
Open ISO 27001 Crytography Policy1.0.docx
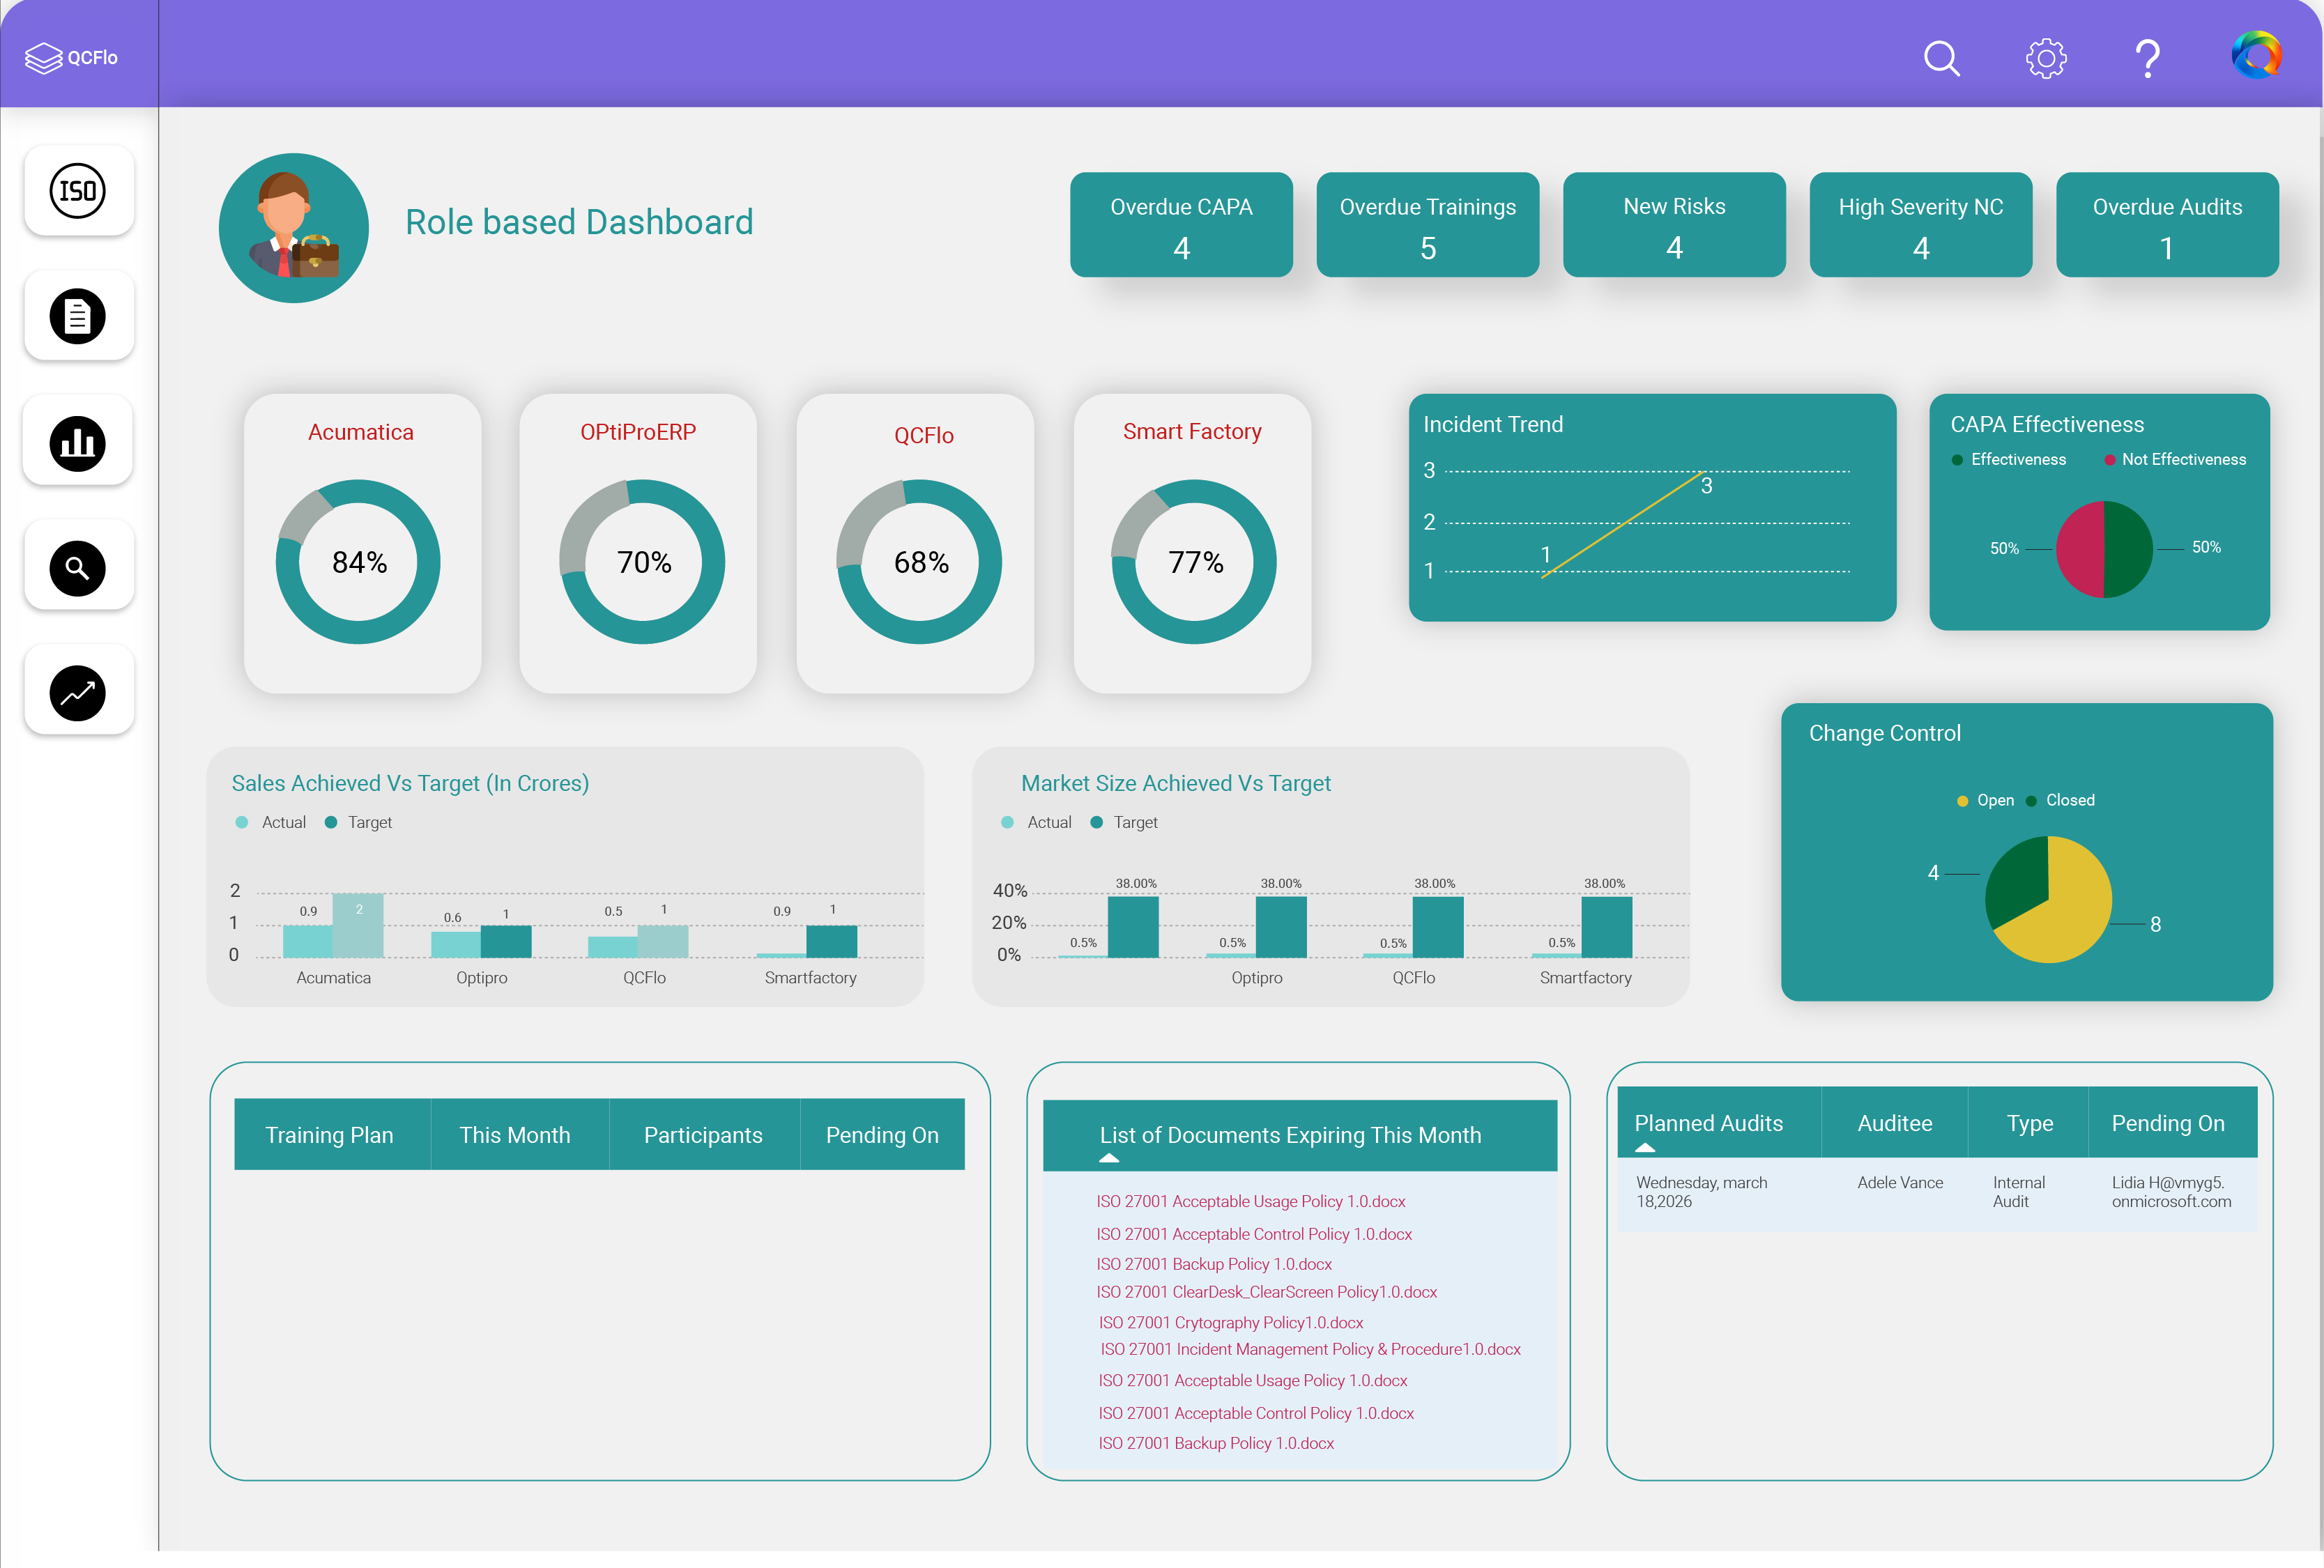coord(1231,1323)
